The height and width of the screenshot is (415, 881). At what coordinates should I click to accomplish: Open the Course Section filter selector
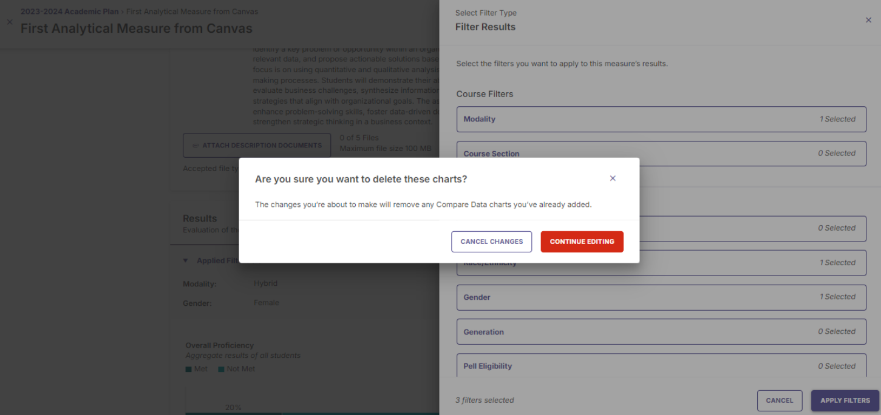pyautogui.click(x=661, y=154)
